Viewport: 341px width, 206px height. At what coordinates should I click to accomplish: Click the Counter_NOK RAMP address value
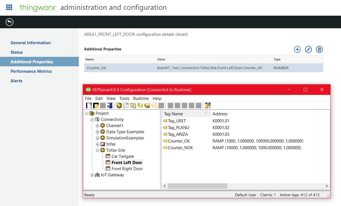(257, 148)
